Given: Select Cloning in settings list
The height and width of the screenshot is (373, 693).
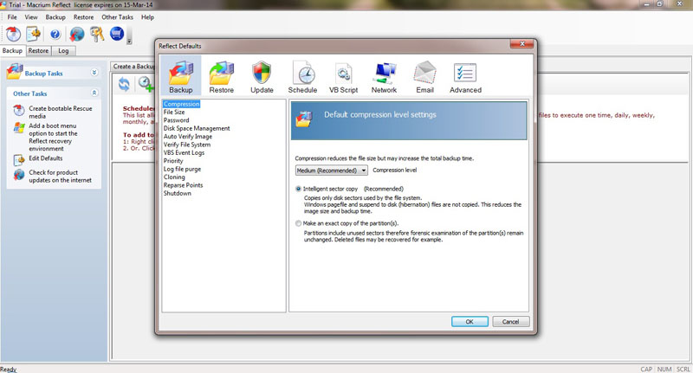Looking at the screenshot, I should (174, 177).
